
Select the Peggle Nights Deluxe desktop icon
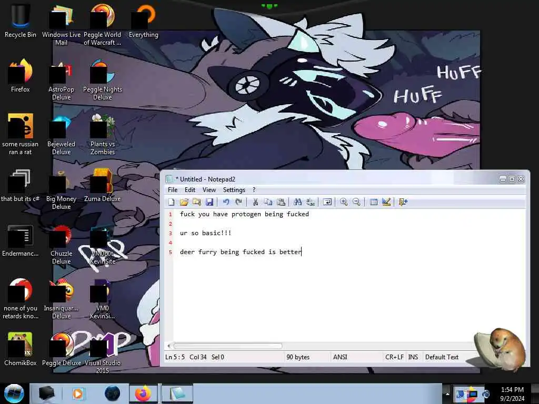click(x=103, y=80)
